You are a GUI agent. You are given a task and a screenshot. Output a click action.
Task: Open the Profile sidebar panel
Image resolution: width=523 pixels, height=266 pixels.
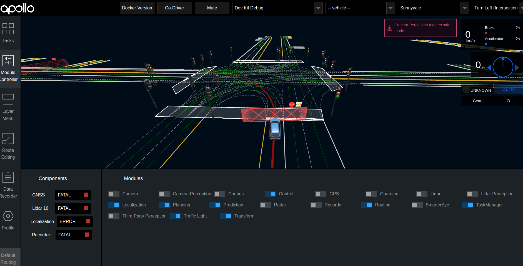[8, 220]
